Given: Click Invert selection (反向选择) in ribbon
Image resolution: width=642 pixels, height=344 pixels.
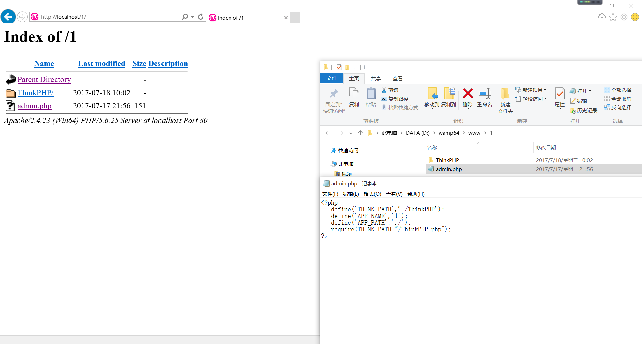Looking at the screenshot, I should [x=618, y=108].
